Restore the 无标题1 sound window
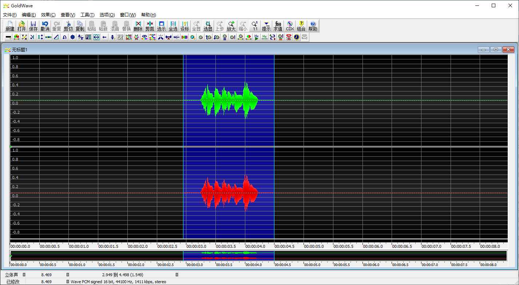The height and width of the screenshot is (285, 519). pyautogui.click(x=496, y=50)
